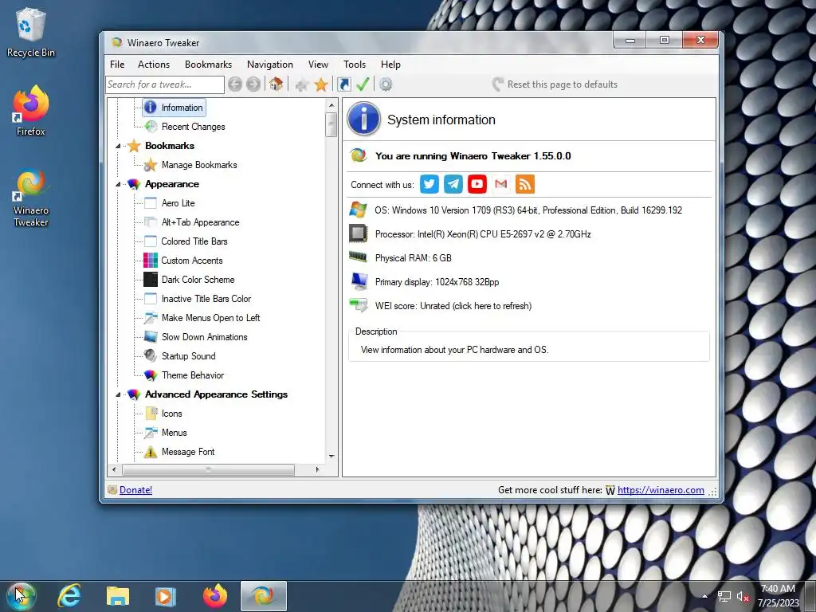Viewport: 816px width, 612px height.
Task: Open the Bookmarks menu
Action: click(x=208, y=65)
